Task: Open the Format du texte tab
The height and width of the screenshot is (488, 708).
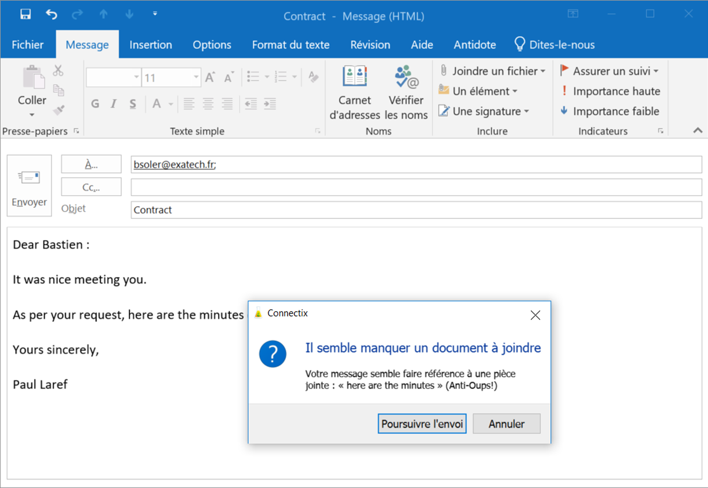Action: tap(290, 45)
